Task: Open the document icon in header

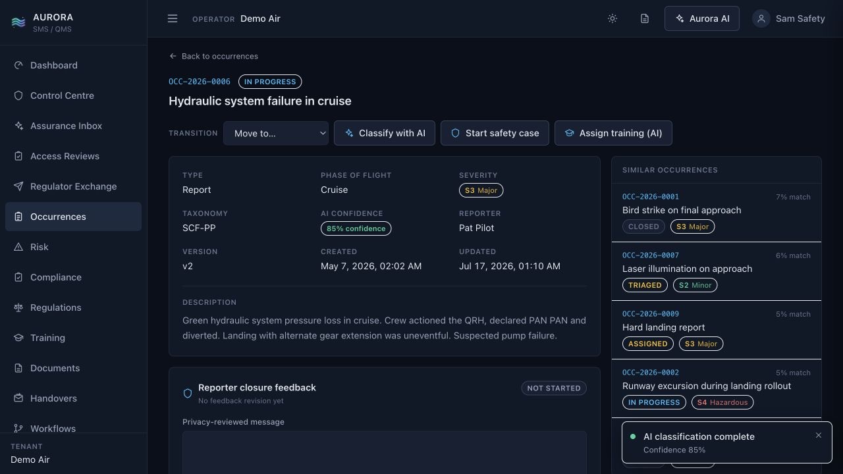Action: tap(645, 18)
